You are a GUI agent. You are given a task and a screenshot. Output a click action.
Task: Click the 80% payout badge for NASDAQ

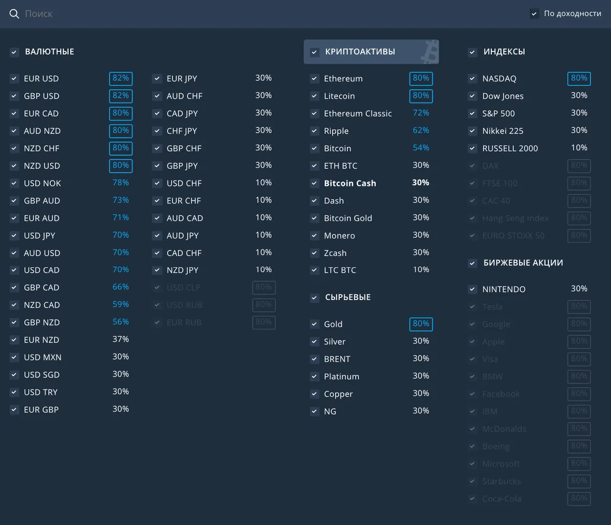pos(579,79)
